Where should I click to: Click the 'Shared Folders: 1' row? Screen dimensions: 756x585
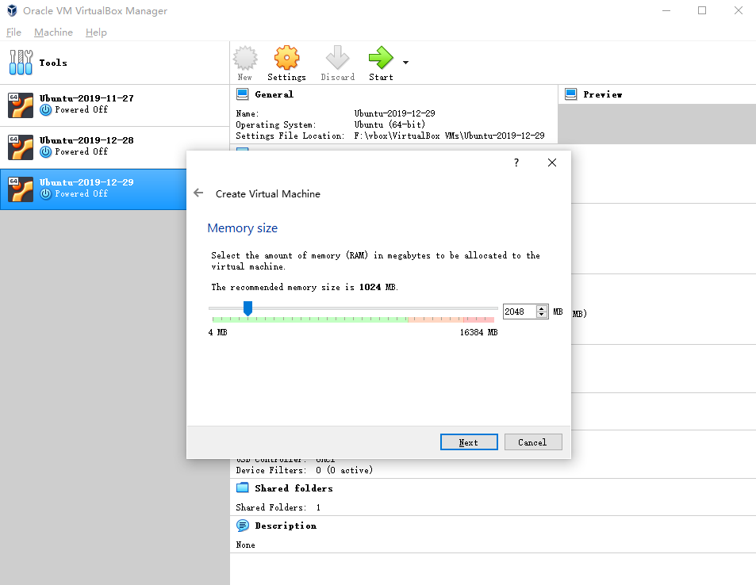click(278, 507)
